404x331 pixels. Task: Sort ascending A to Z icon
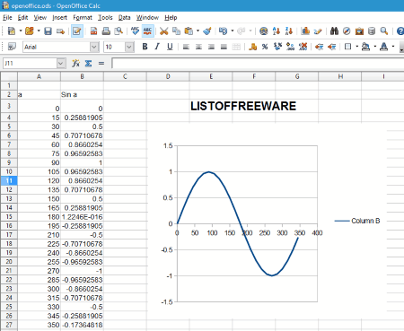277,30
